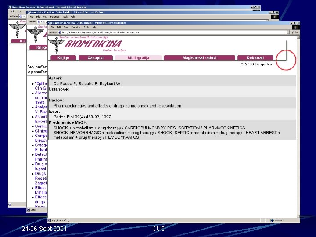This screenshot has height=237, width=316.
Task: Click the middle window's title bar IE icon
Action: [29, 12]
